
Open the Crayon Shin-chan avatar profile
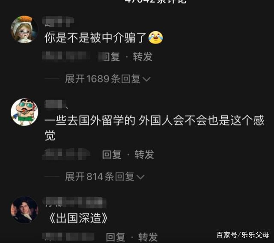[x=24, y=112]
